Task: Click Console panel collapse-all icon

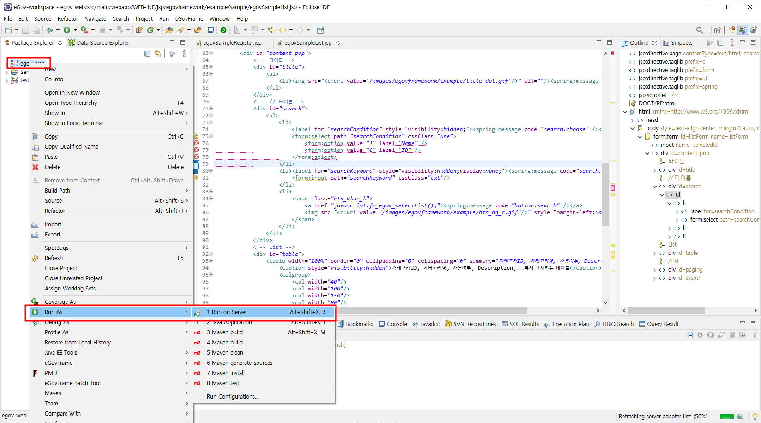Action: [689, 335]
